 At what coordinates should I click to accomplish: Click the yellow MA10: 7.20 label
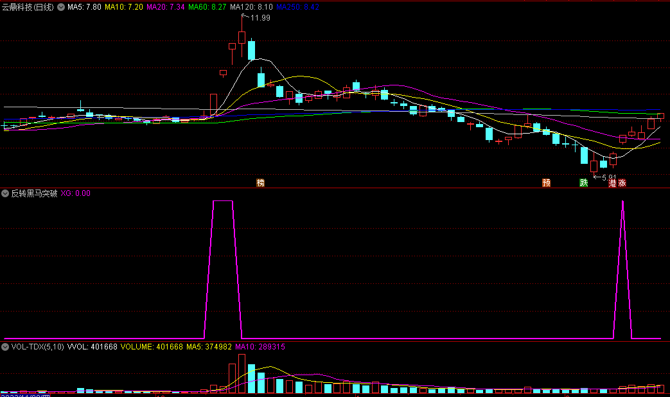[124, 7]
